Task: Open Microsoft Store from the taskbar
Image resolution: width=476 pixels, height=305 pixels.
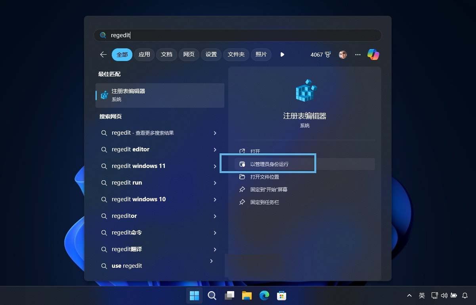Action: (x=281, y=295)
